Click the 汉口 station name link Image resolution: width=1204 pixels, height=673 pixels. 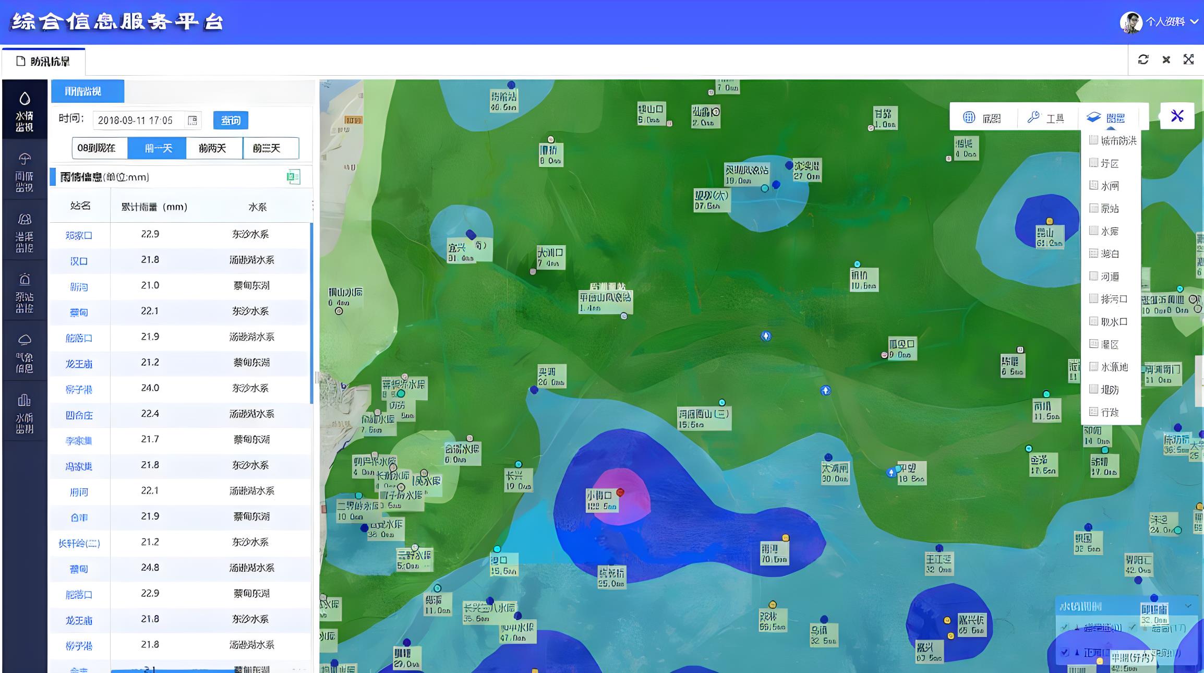pos(79,261)
